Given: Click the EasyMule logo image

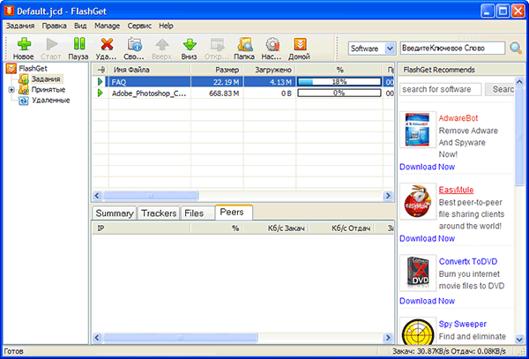Looking at the screenshot, I should point(418,201).
